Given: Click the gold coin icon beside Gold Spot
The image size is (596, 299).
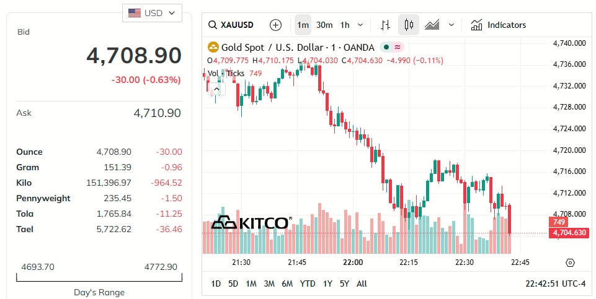Looking at the screenshot, I should (x=213, y=47).
